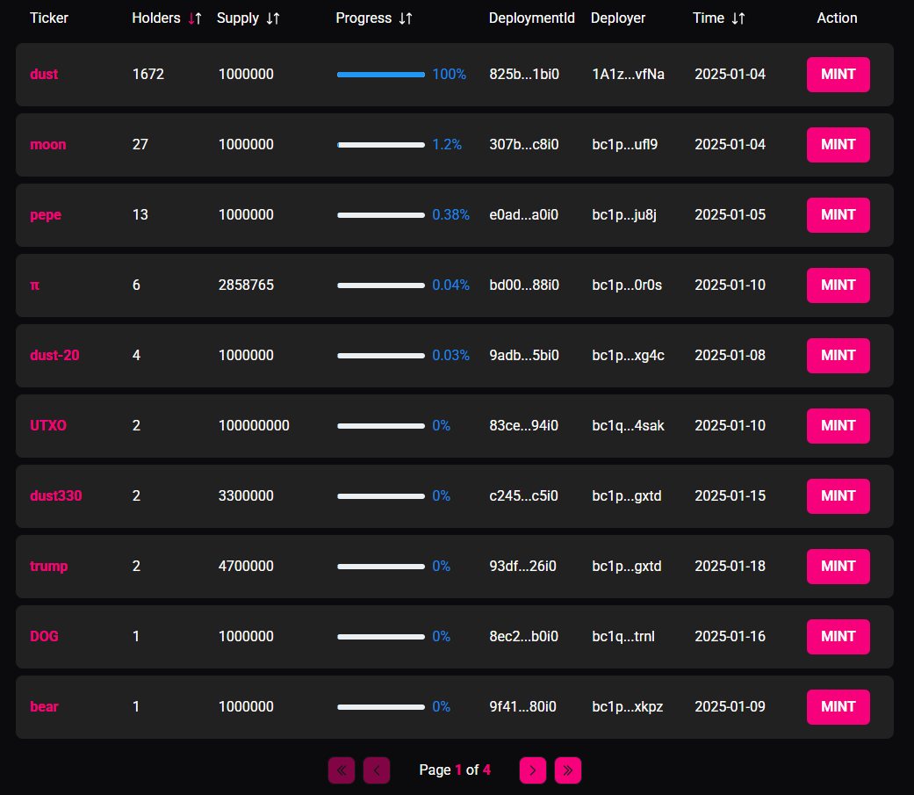Select deployer address bc1q...trnl

pyautogui.click(x=623, y=637)
